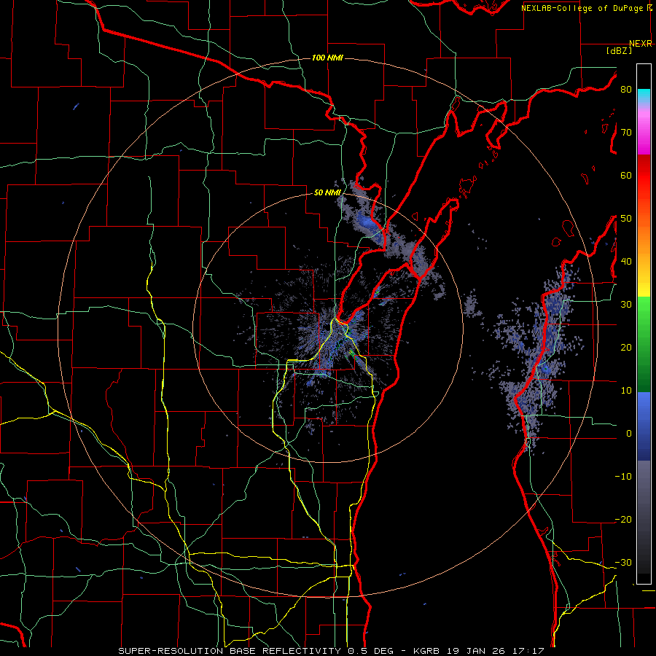656x656 pixels.
Task: Click the 30 value on dBZ scale
Action: (626, 305)
